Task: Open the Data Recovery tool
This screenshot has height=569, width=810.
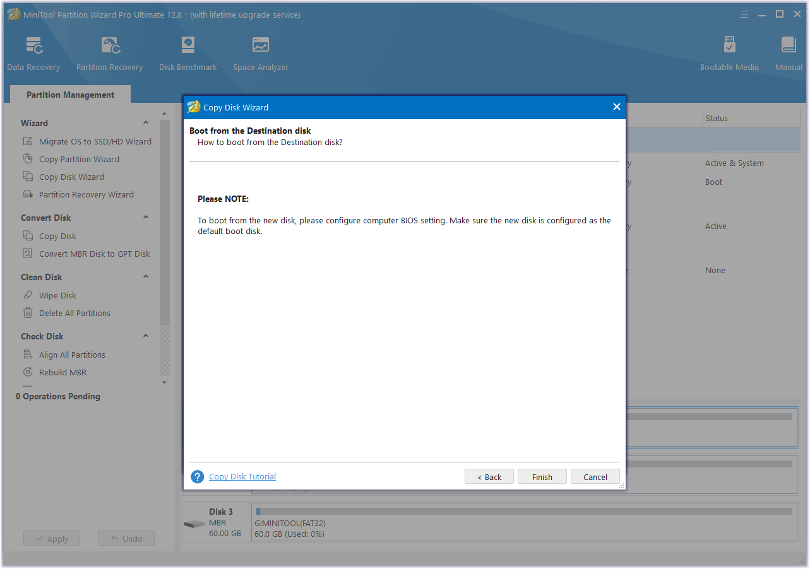Action: [x=33, y=54]
